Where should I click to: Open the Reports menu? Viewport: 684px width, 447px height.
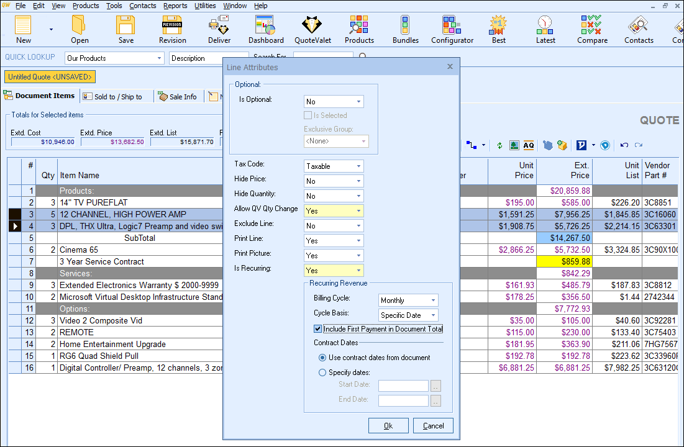pyautogui.click(x=175, y=6)
